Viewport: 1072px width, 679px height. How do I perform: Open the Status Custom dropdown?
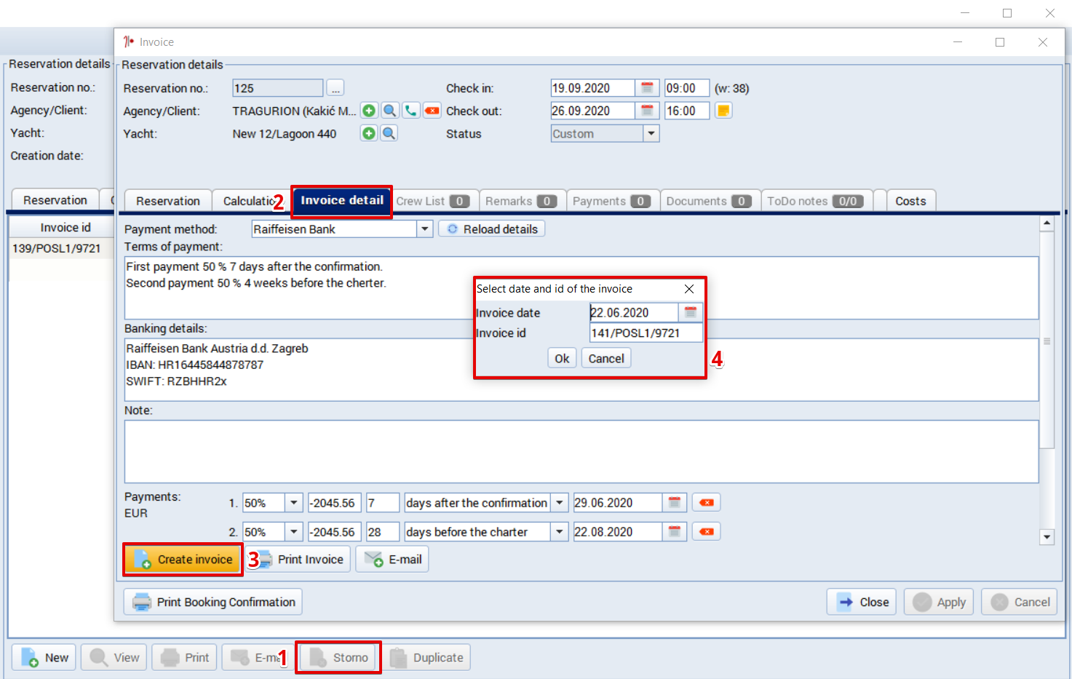tap(651, 133)
